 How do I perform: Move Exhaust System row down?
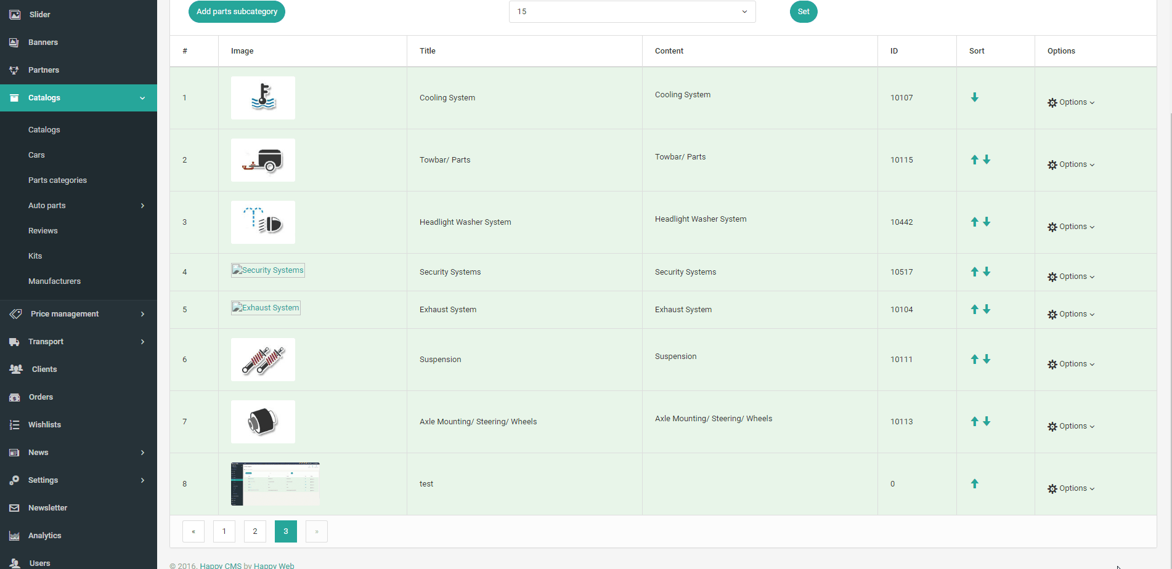coord(987,309)
